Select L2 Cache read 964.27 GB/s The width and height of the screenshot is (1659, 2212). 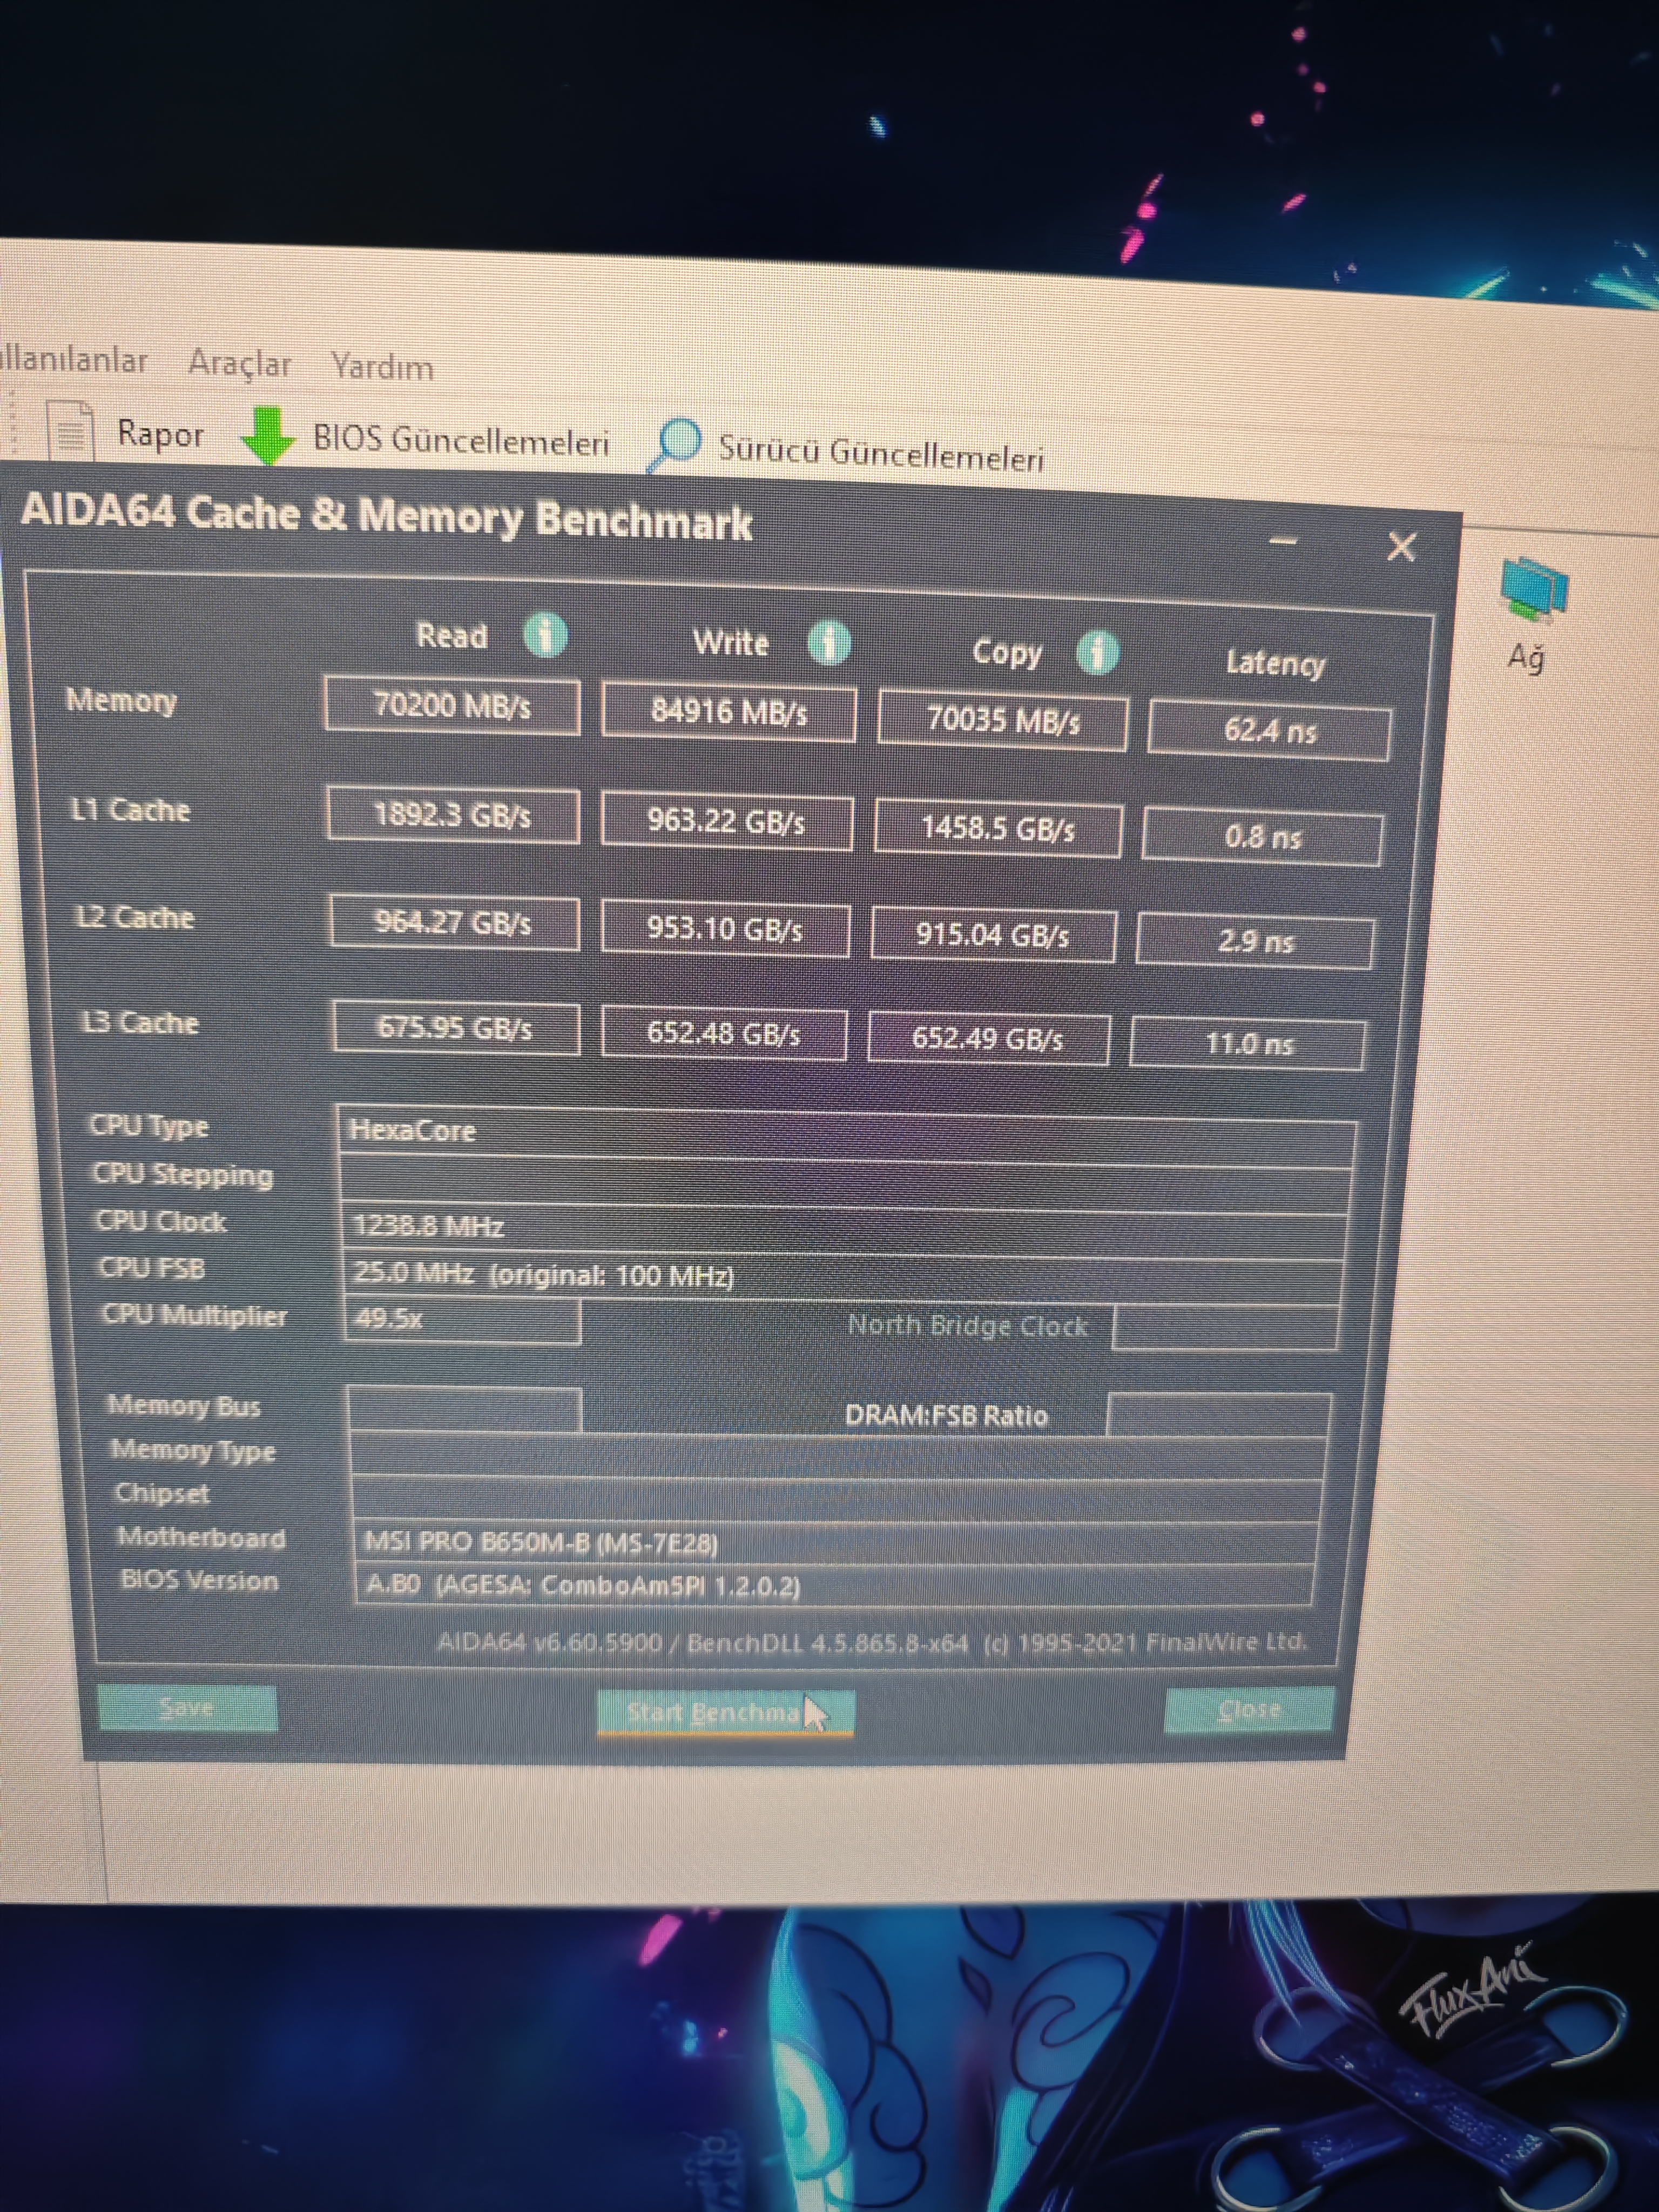coord(454,922)
